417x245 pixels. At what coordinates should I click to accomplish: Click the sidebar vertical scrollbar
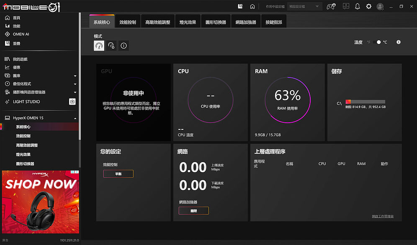click(x=80, y=76)
